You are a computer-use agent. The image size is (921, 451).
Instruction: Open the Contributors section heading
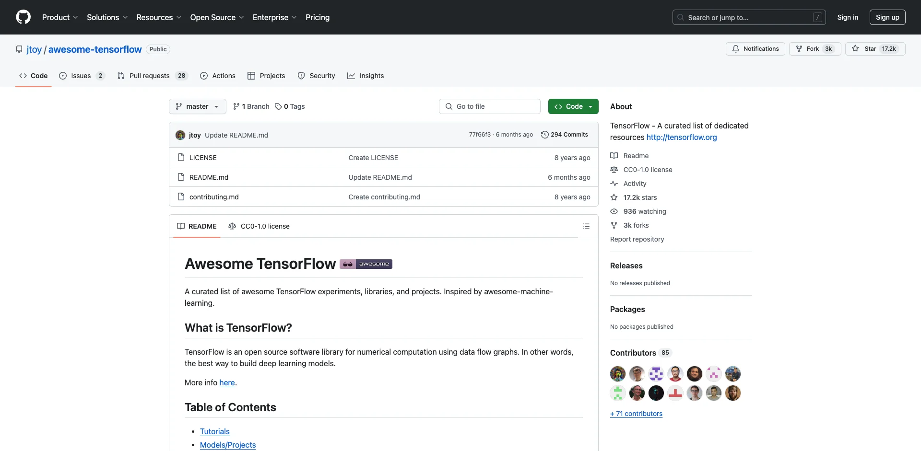(x=640, y=353)
